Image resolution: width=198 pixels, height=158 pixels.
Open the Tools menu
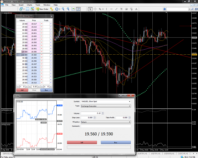[38, 5]
